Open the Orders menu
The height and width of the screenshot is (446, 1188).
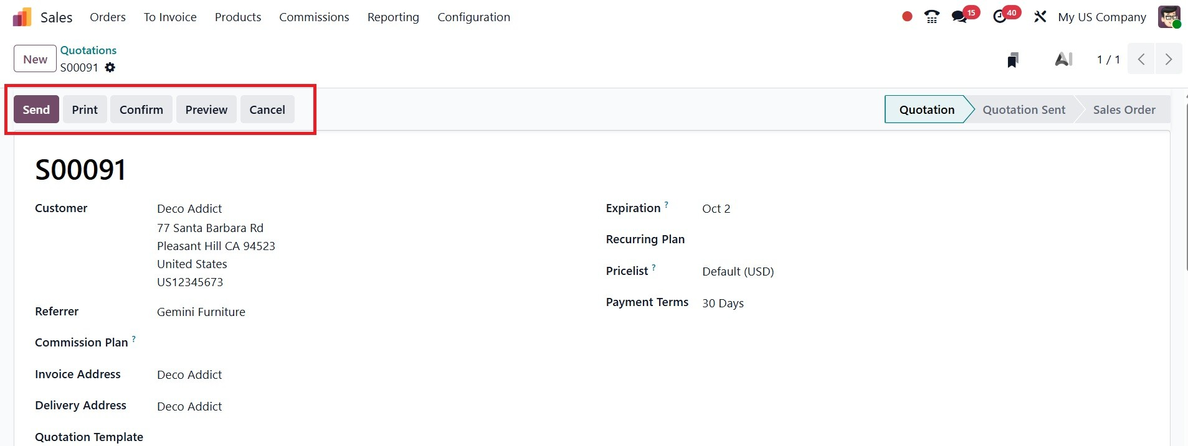(x=108, y=17)
